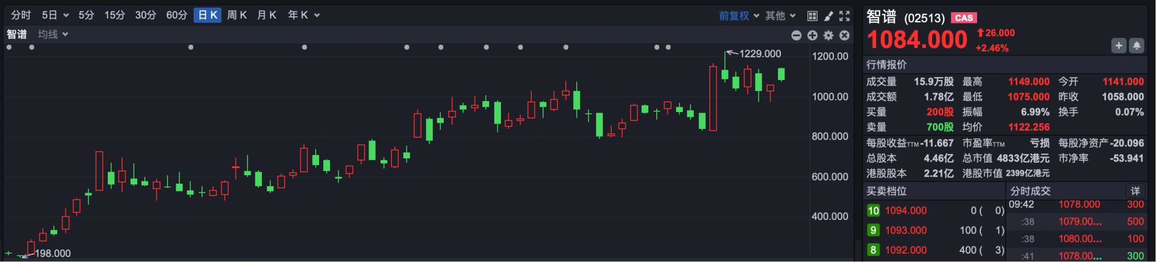Viewport: 1156px width, 262px height.
Task: Click the 买量 value 200股
Action: click(x=940, y=112)
